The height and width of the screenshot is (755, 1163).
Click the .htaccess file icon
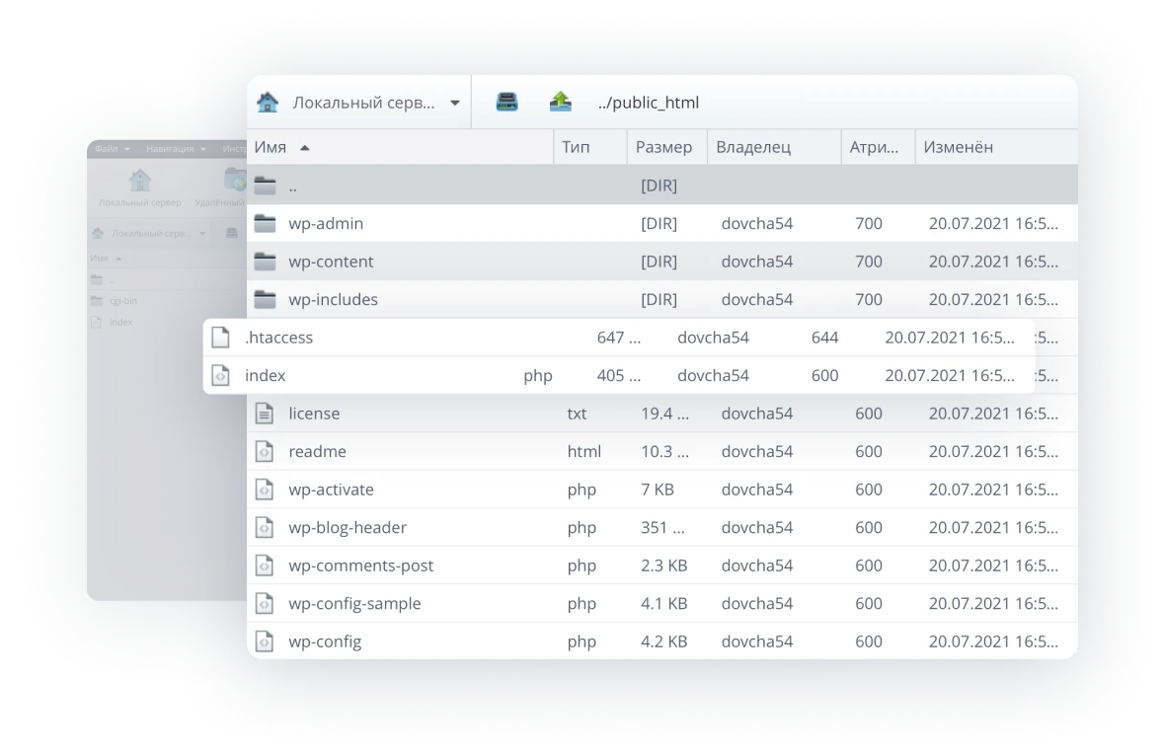221,338
